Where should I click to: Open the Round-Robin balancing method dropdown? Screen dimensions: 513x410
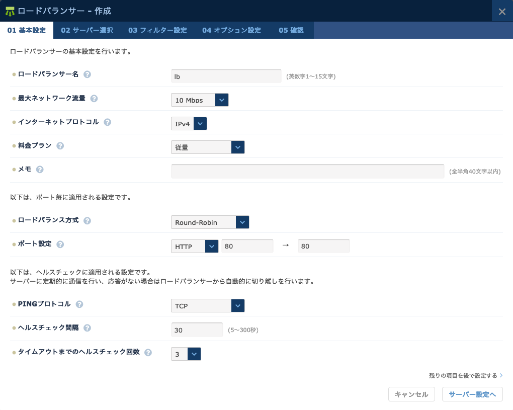(x=210, y=222)
